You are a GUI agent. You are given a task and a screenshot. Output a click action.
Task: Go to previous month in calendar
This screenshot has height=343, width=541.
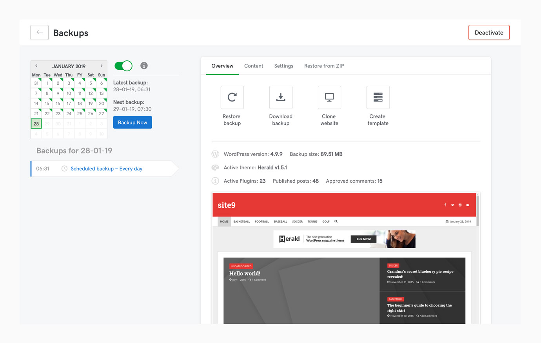click(36, 66)
